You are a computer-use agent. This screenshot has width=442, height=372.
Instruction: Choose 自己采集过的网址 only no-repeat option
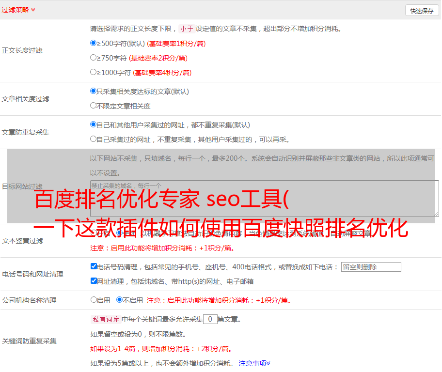[x=94, y=139]
